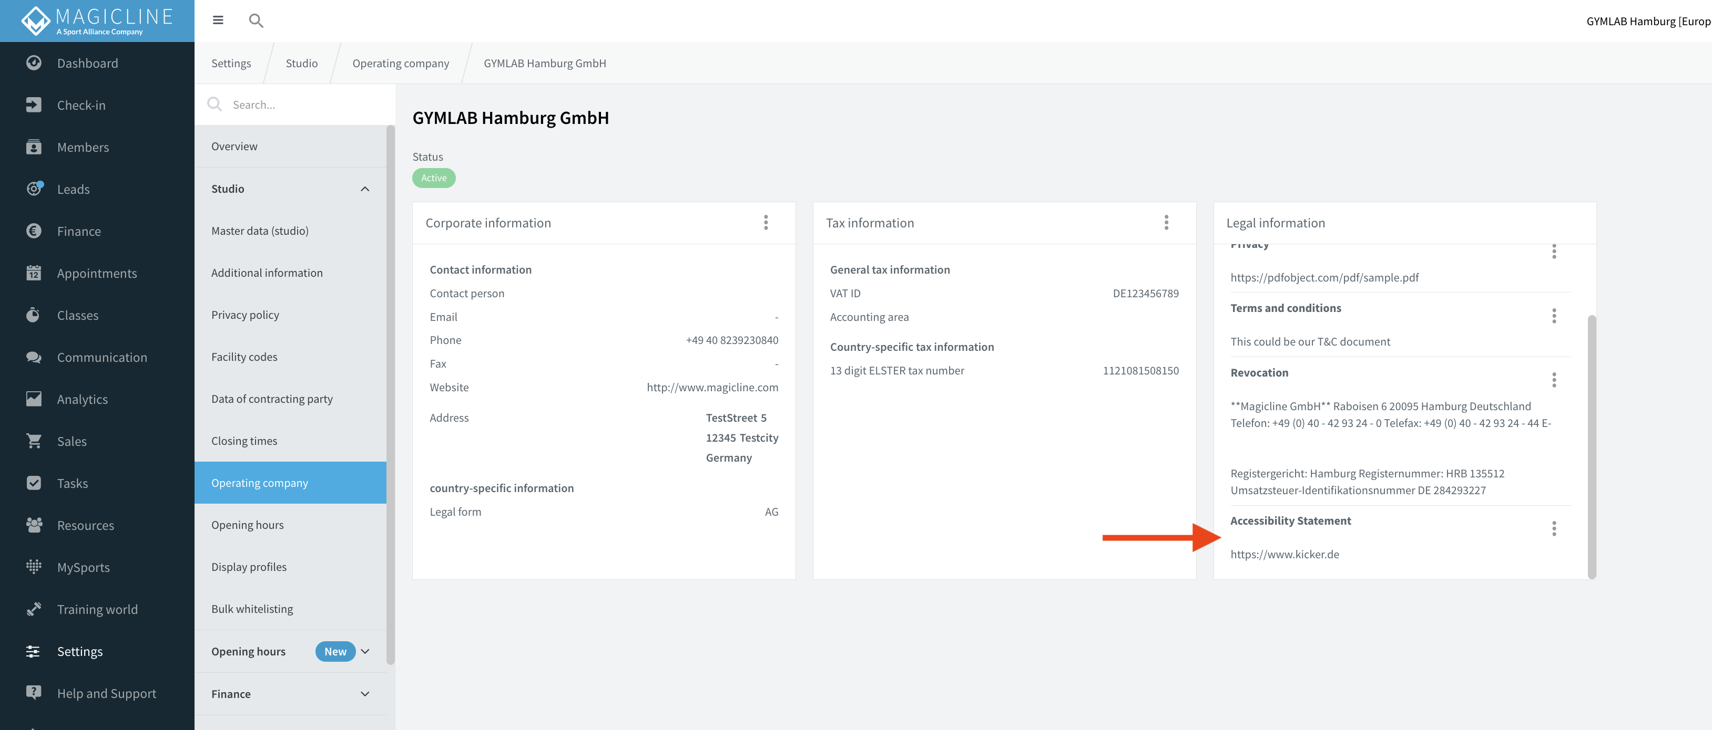Go to Analytics in sidebar
Screen dimensions: 1712x730
97,400
